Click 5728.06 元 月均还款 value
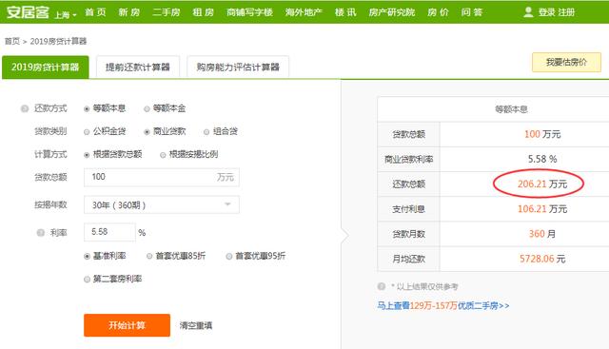 point(542,259)
